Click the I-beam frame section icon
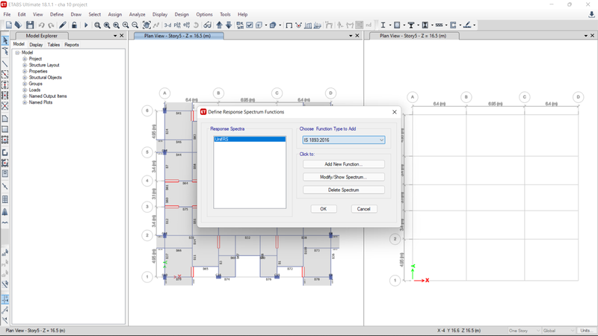598x336 pixels. pos(383,25)
